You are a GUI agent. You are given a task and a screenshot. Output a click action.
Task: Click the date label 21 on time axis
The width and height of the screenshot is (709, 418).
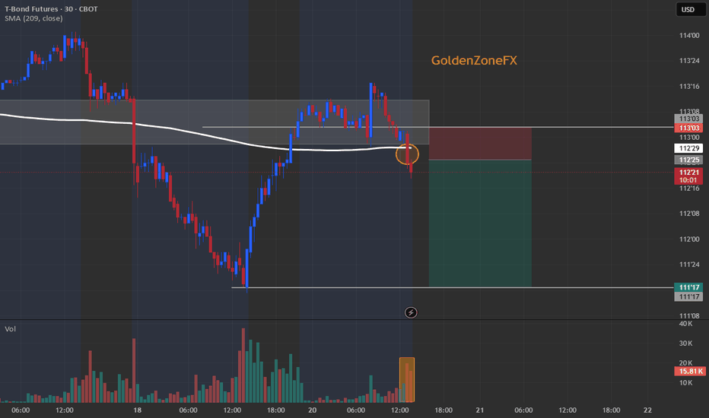coord(480,410)
